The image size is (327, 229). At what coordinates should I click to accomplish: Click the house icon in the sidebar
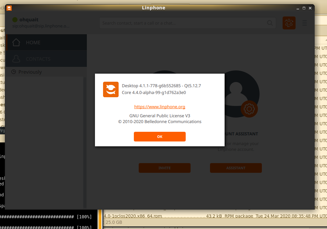[x=16, y=42]
